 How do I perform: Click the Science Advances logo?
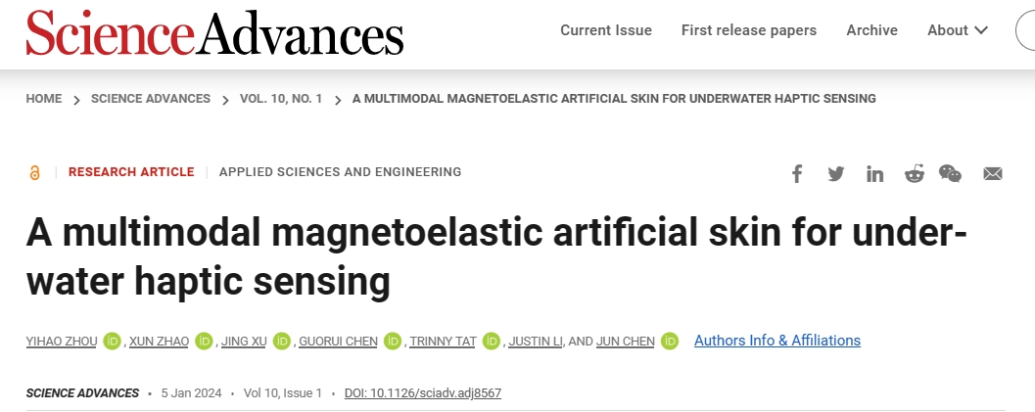pyautogui.click(x=214, y=32)
